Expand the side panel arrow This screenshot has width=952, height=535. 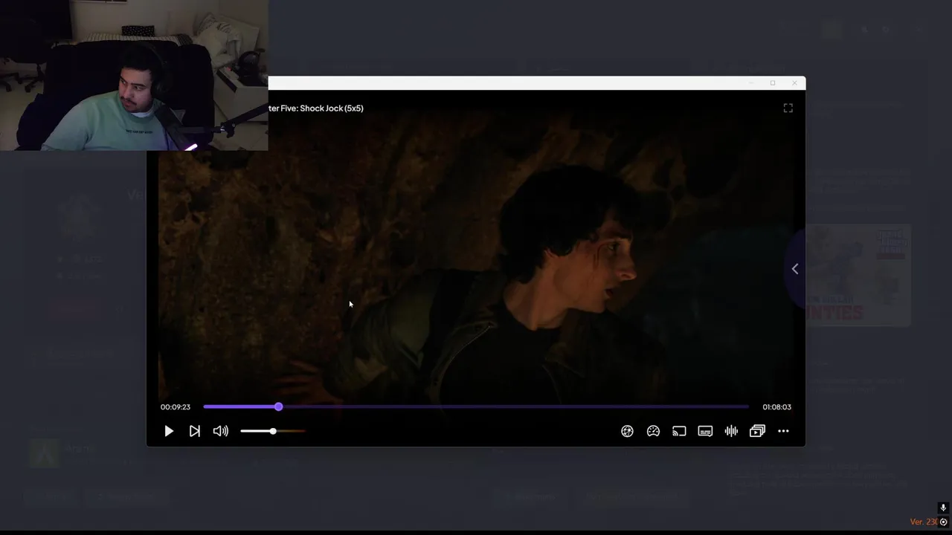[x=795, y=269]
